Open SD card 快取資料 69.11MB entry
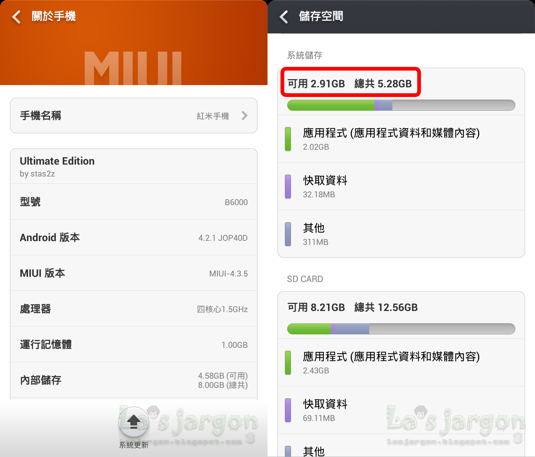 point(401,410)
